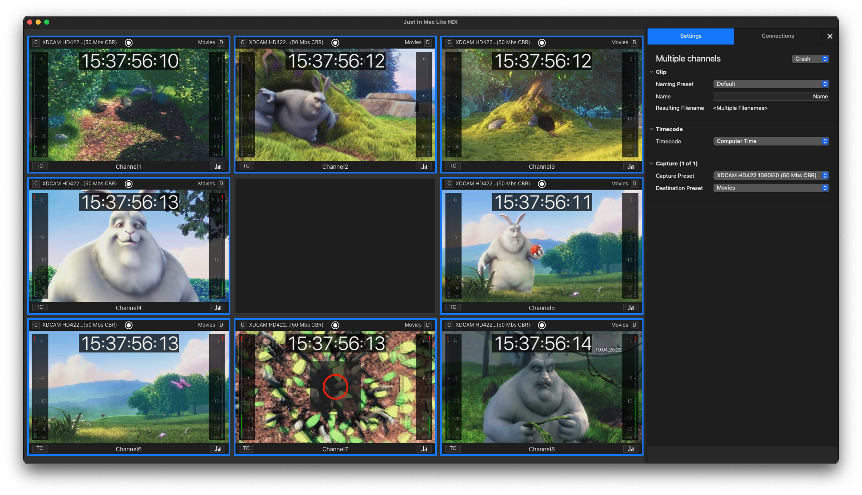Toggle the TC overlay on Channel1
This screenshot has height=495, width=862.
(40, 166)
